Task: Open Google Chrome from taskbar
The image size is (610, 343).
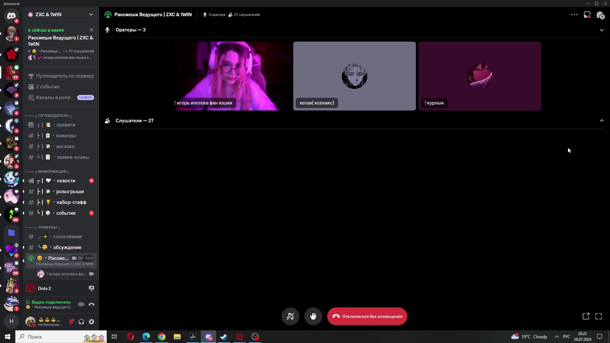Action: point(162,337)
